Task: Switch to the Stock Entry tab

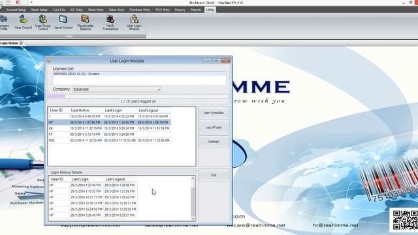Action: (96, 10)
